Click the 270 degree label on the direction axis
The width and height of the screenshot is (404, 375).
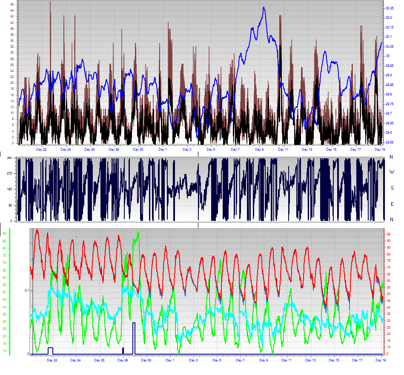[x=9, y=173]
